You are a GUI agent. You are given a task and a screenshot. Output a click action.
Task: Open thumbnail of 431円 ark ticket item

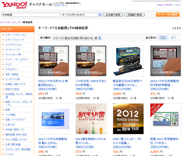pyautogui.click(x=166, y=61)
